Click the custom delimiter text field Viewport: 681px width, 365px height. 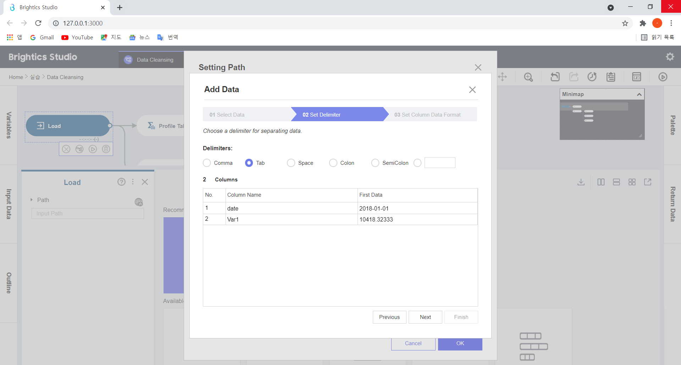coord(440,163)
